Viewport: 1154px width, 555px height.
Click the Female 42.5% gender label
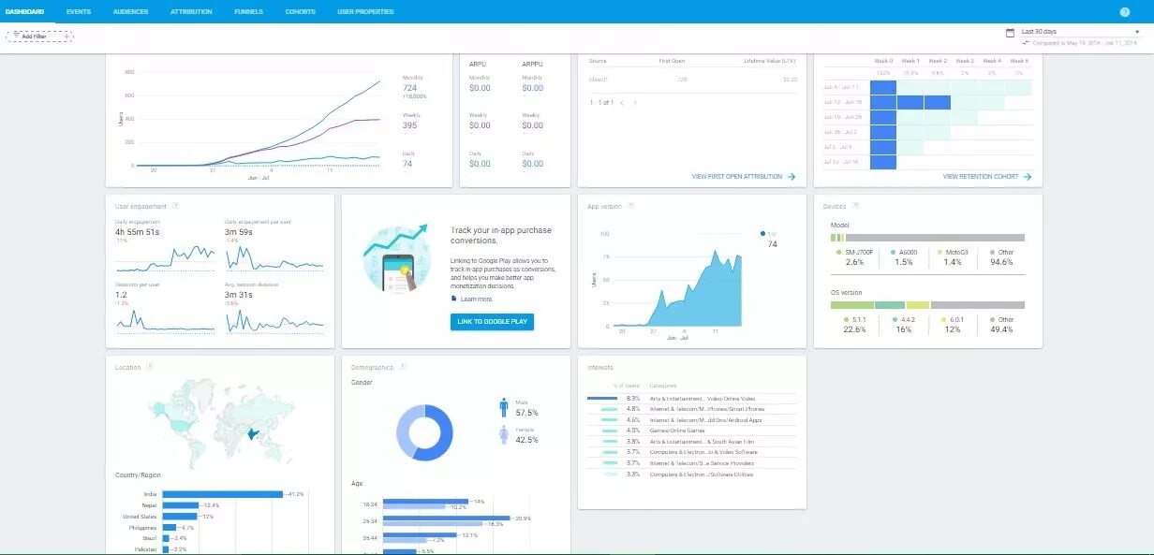pyautogui.click(x=526, y=435)
